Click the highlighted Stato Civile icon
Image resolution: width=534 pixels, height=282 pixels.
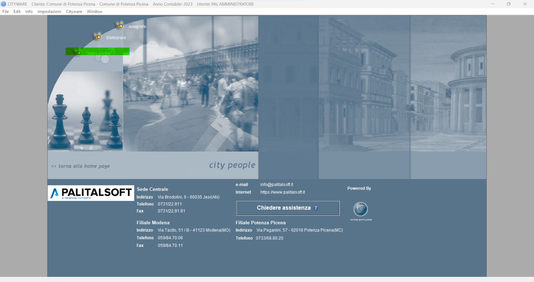click(x=78, y=52)
